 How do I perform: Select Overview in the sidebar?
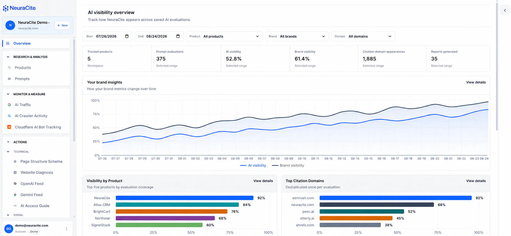point(36,43)
